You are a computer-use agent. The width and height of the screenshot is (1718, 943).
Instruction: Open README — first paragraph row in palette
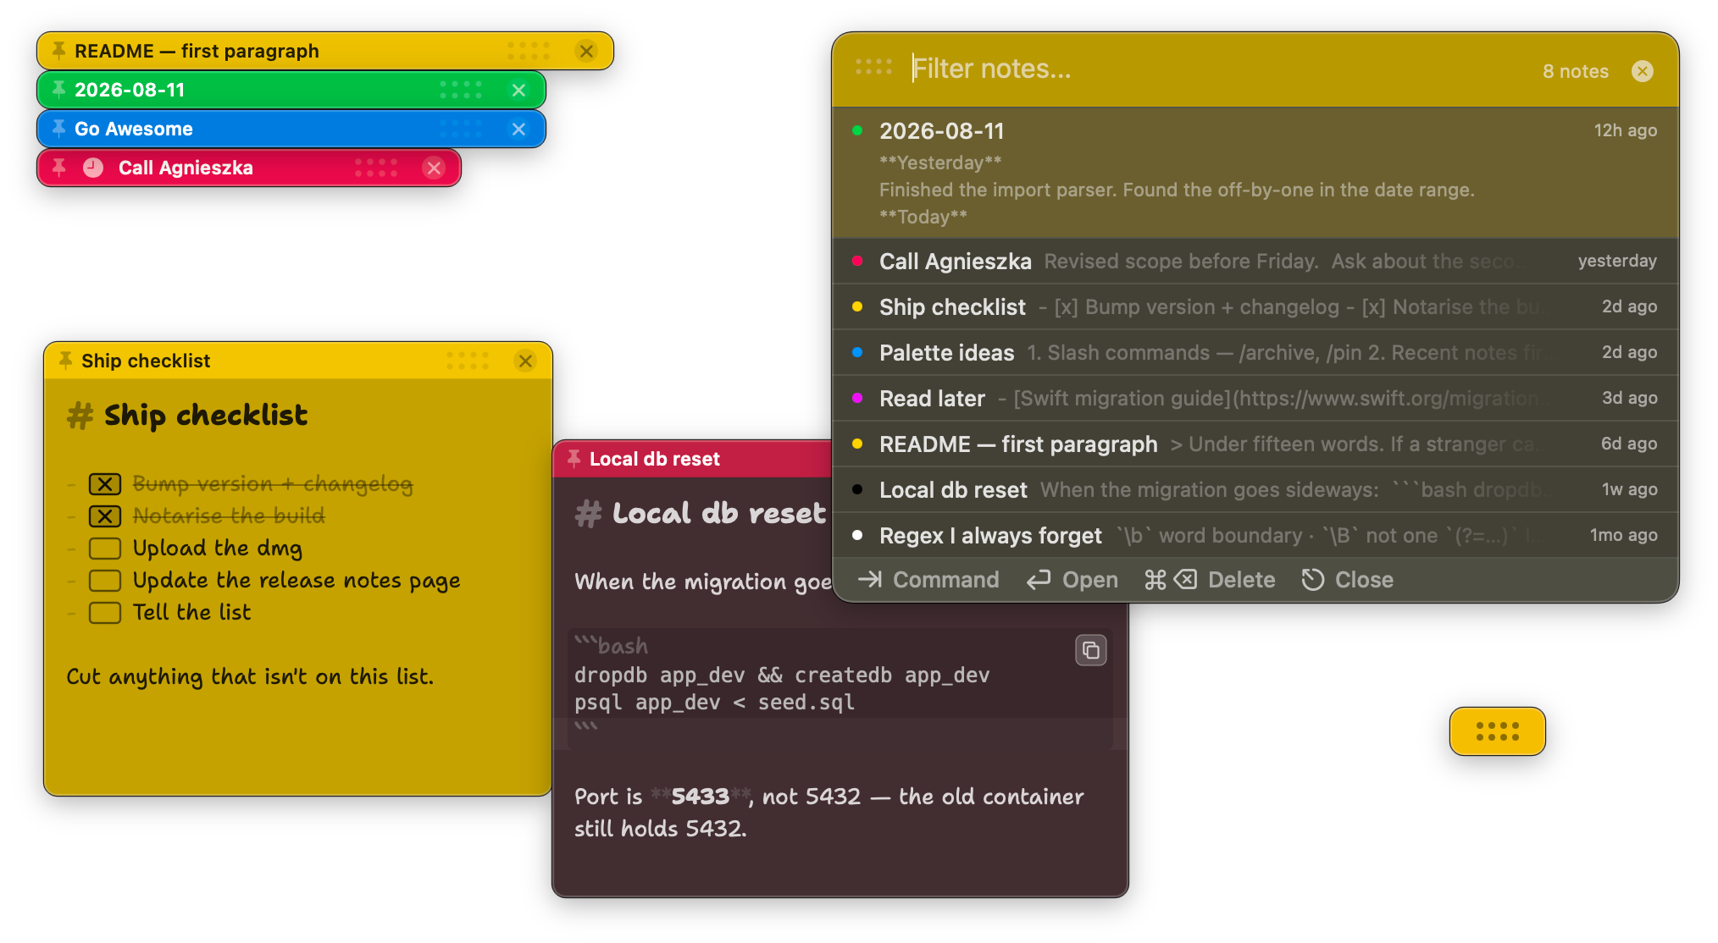pos(1255,444)
